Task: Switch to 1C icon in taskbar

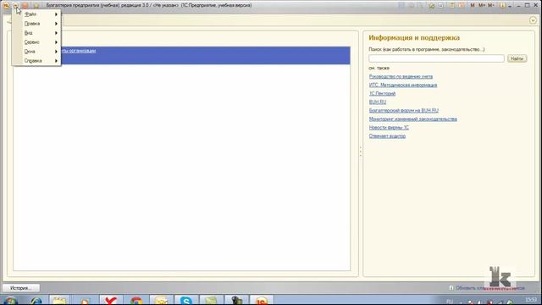Action: point(262,300)
